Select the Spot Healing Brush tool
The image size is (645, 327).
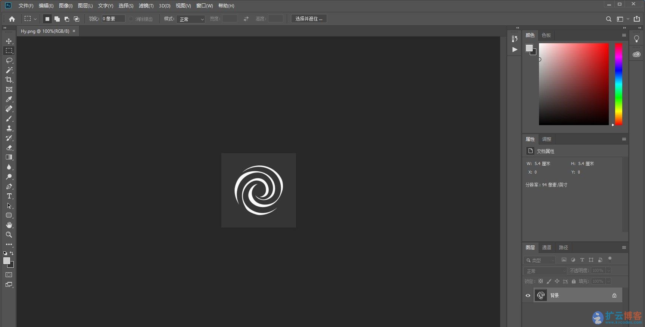9,109
